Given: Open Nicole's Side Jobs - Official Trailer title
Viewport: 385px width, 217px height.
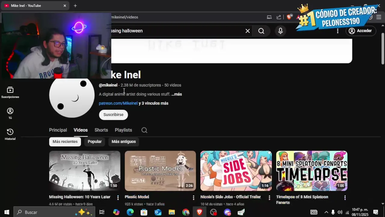Looking at the screenshot, I should coord(230,197).
